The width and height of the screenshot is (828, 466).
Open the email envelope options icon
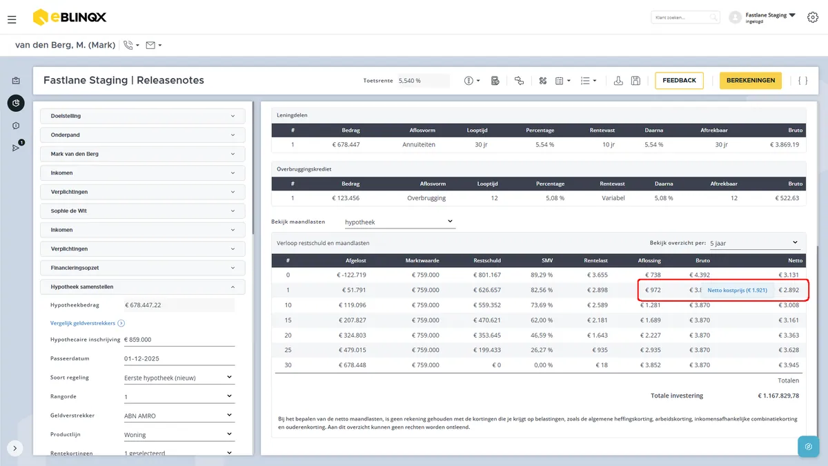(x=153, y=46)
